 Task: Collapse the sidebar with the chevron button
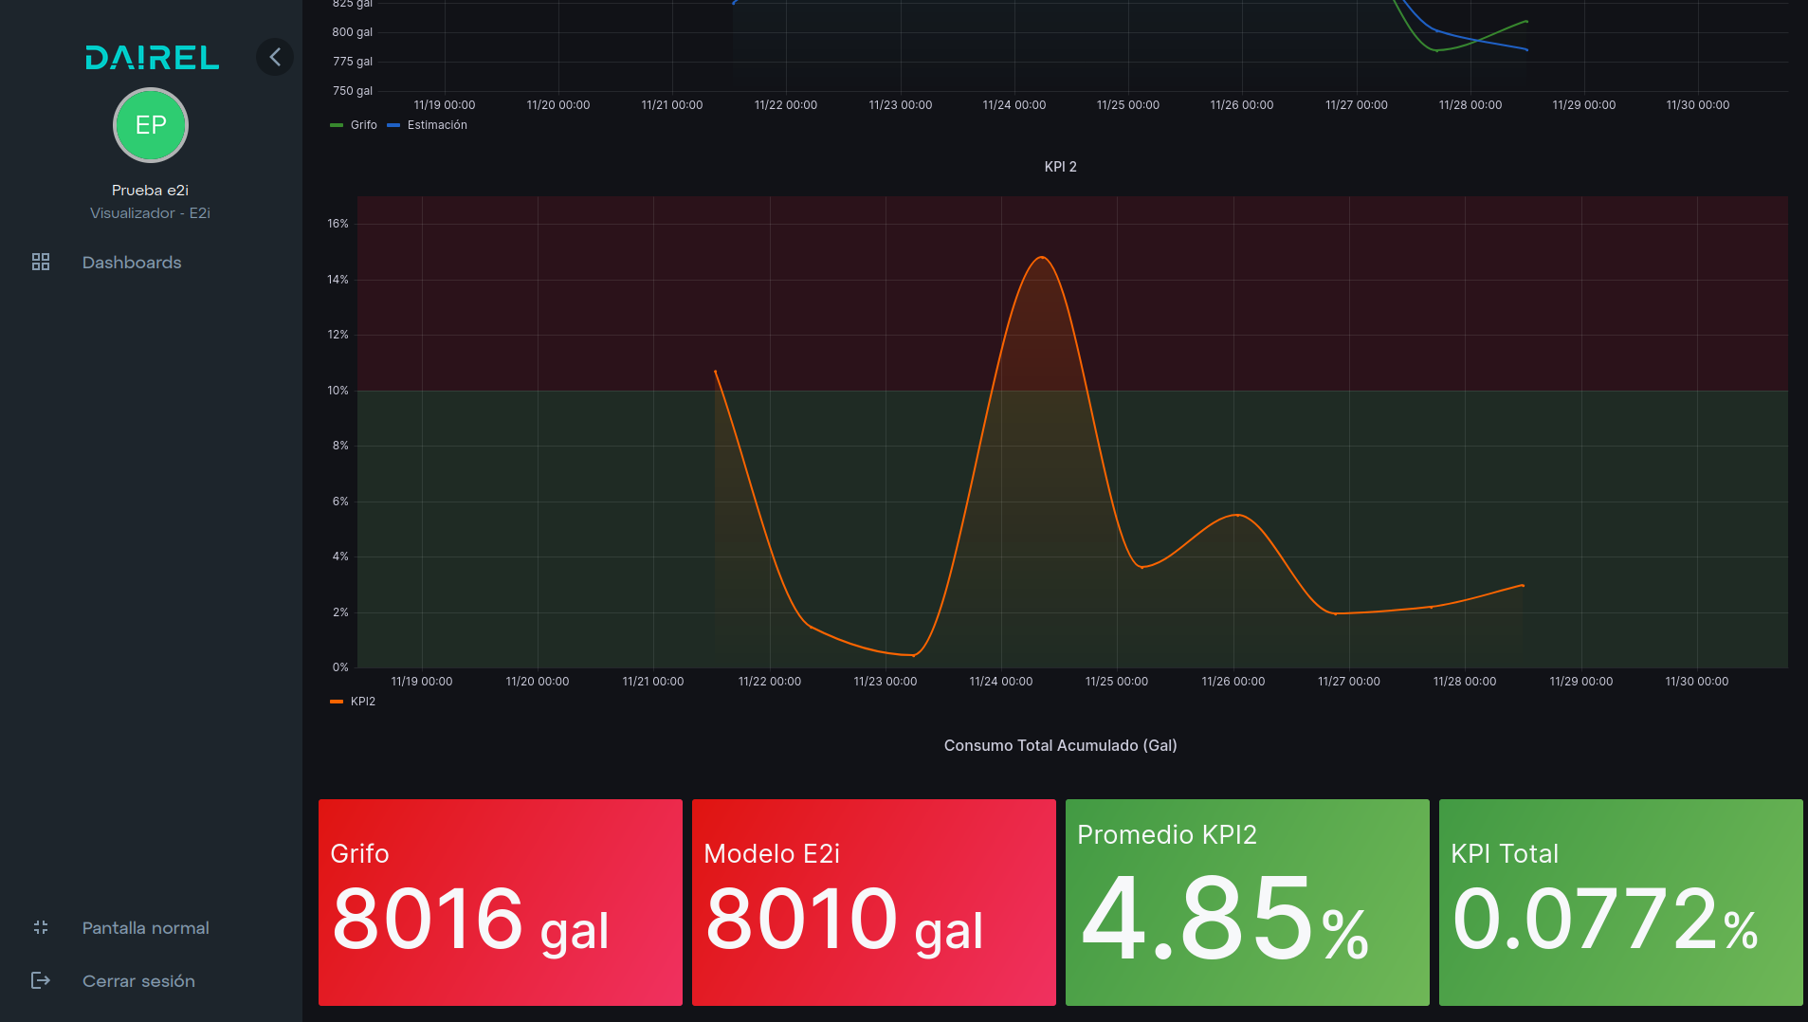[274, 57]
